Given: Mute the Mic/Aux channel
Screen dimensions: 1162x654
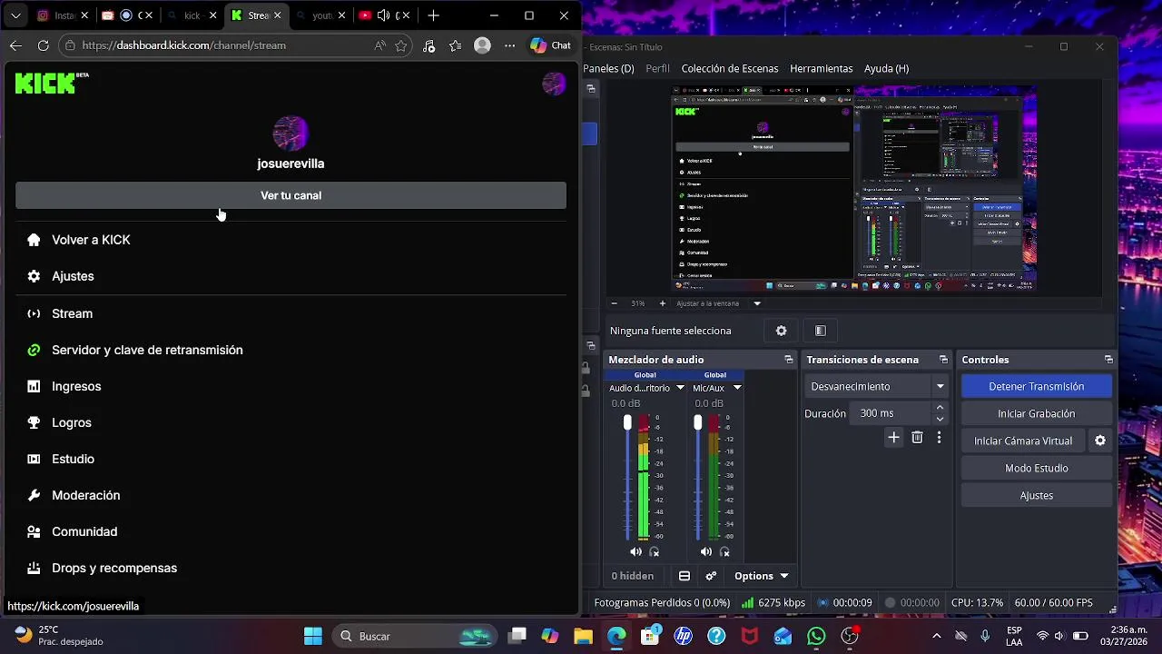Looking at the screenshot, I should 705,551.
